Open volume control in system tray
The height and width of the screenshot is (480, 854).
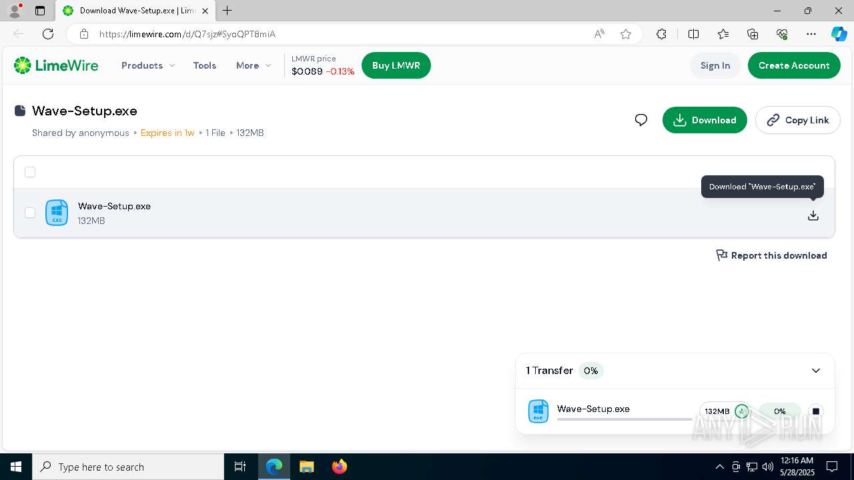[x=767, y=467]
